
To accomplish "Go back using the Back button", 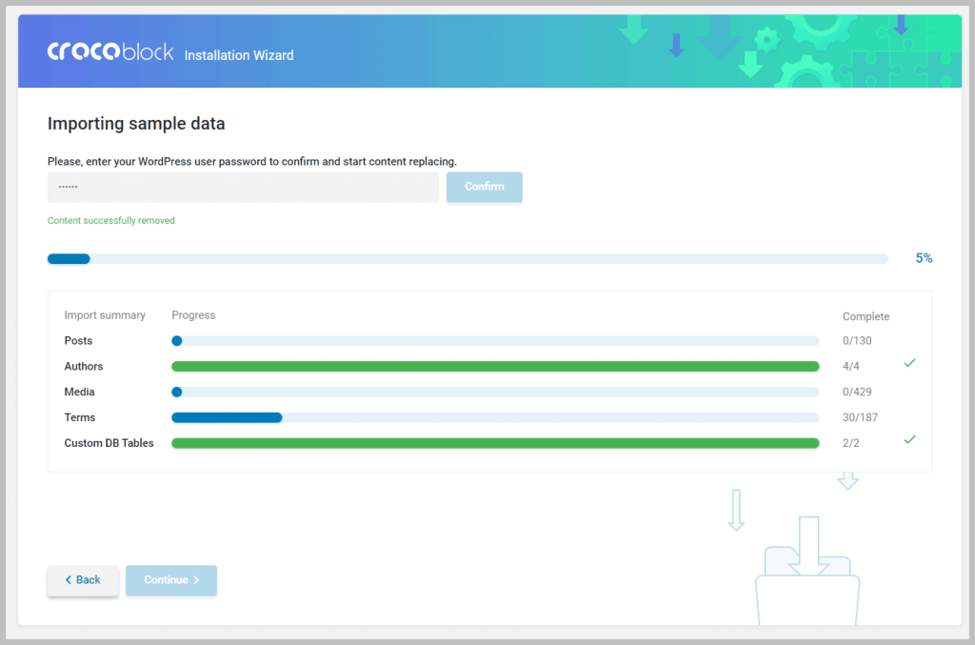I will coord(83,580).
